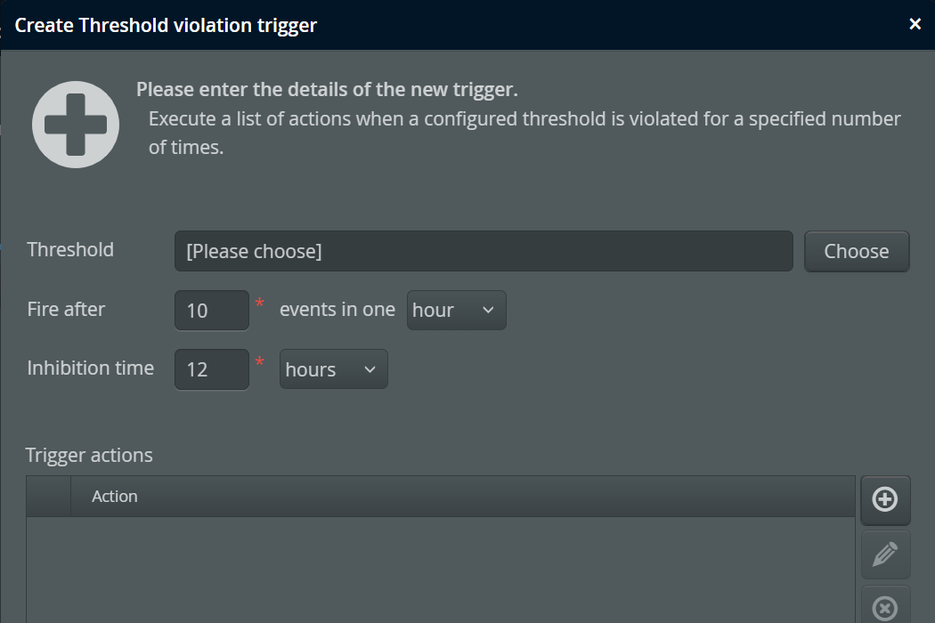Click the Threshold "[Please choose]" field
This screenshot has width=935, height=623.
point(483,251)
